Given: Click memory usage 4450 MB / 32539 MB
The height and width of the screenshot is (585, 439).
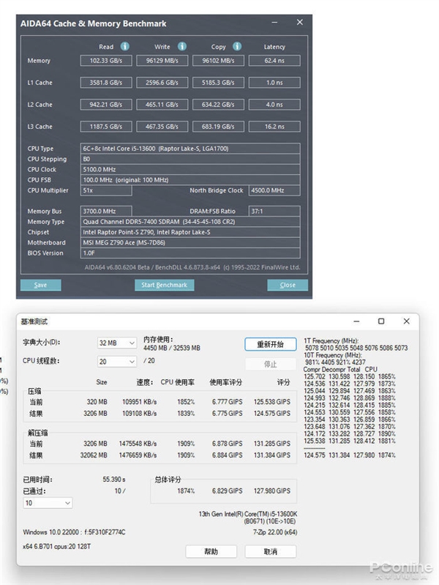Looking at the screenshot, I should tap(171, 348).
